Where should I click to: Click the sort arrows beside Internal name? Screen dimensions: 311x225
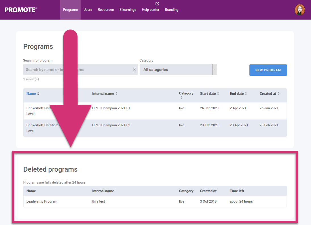(x=117, y=93)
